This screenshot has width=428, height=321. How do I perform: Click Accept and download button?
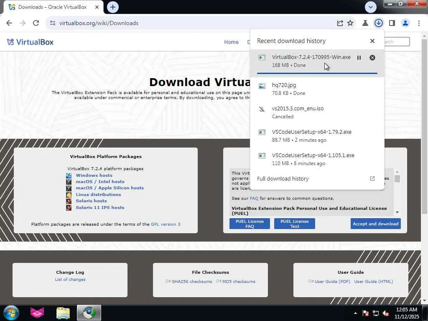376,224
